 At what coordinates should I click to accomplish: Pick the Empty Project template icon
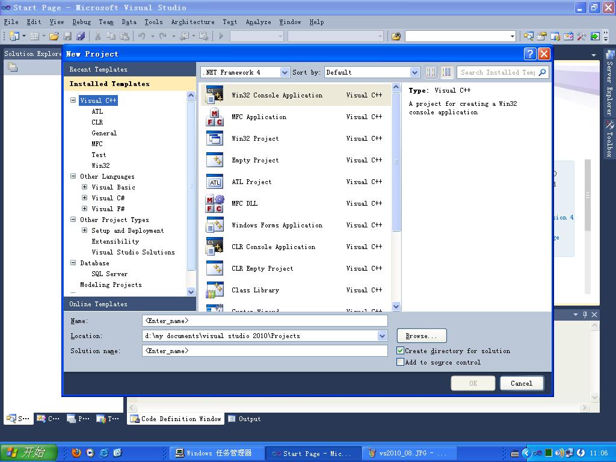215,160
